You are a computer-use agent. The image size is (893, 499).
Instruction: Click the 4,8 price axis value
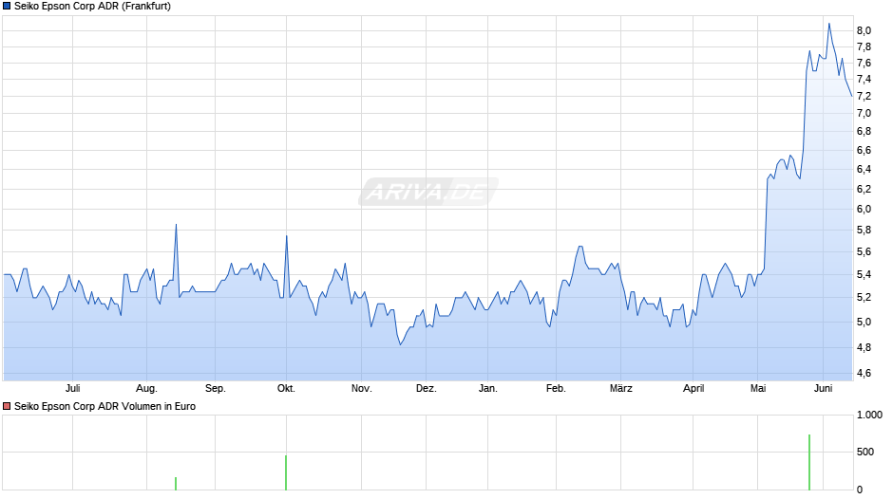(x=864, y=347)
